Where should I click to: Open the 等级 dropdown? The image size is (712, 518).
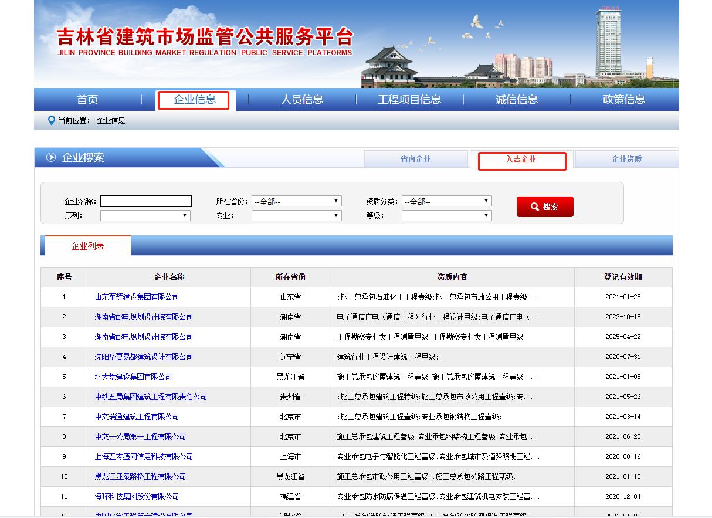point(446,215)
